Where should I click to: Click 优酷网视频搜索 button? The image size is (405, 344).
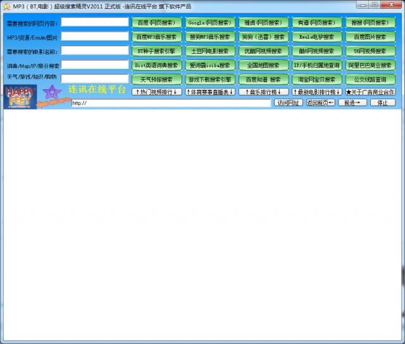click(263, 51)
